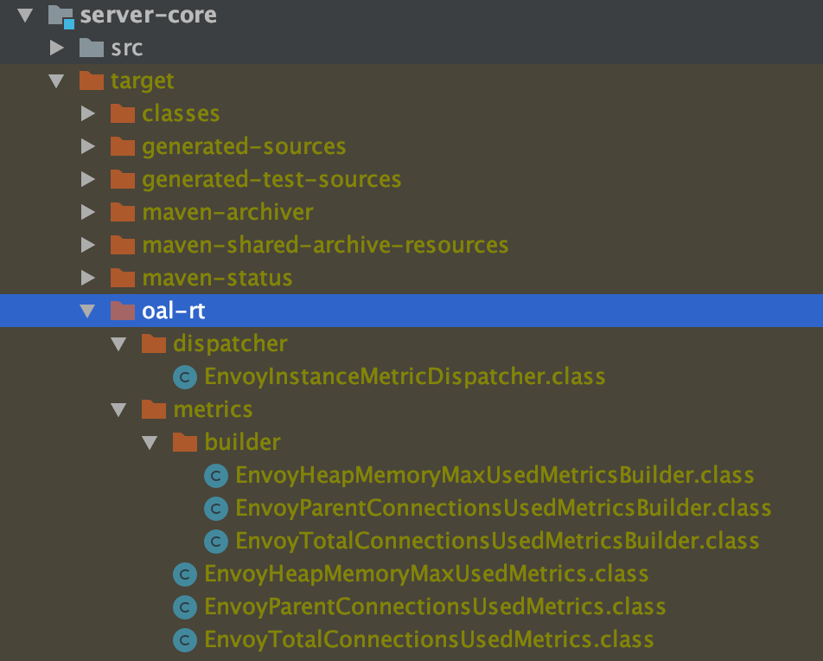Click the oal-rt folder icon
The image size is (823, 661).
pos(123,311)
